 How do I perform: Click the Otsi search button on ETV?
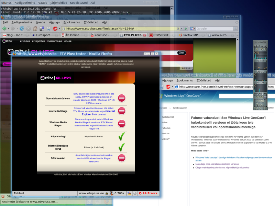[x=181, y=53]
